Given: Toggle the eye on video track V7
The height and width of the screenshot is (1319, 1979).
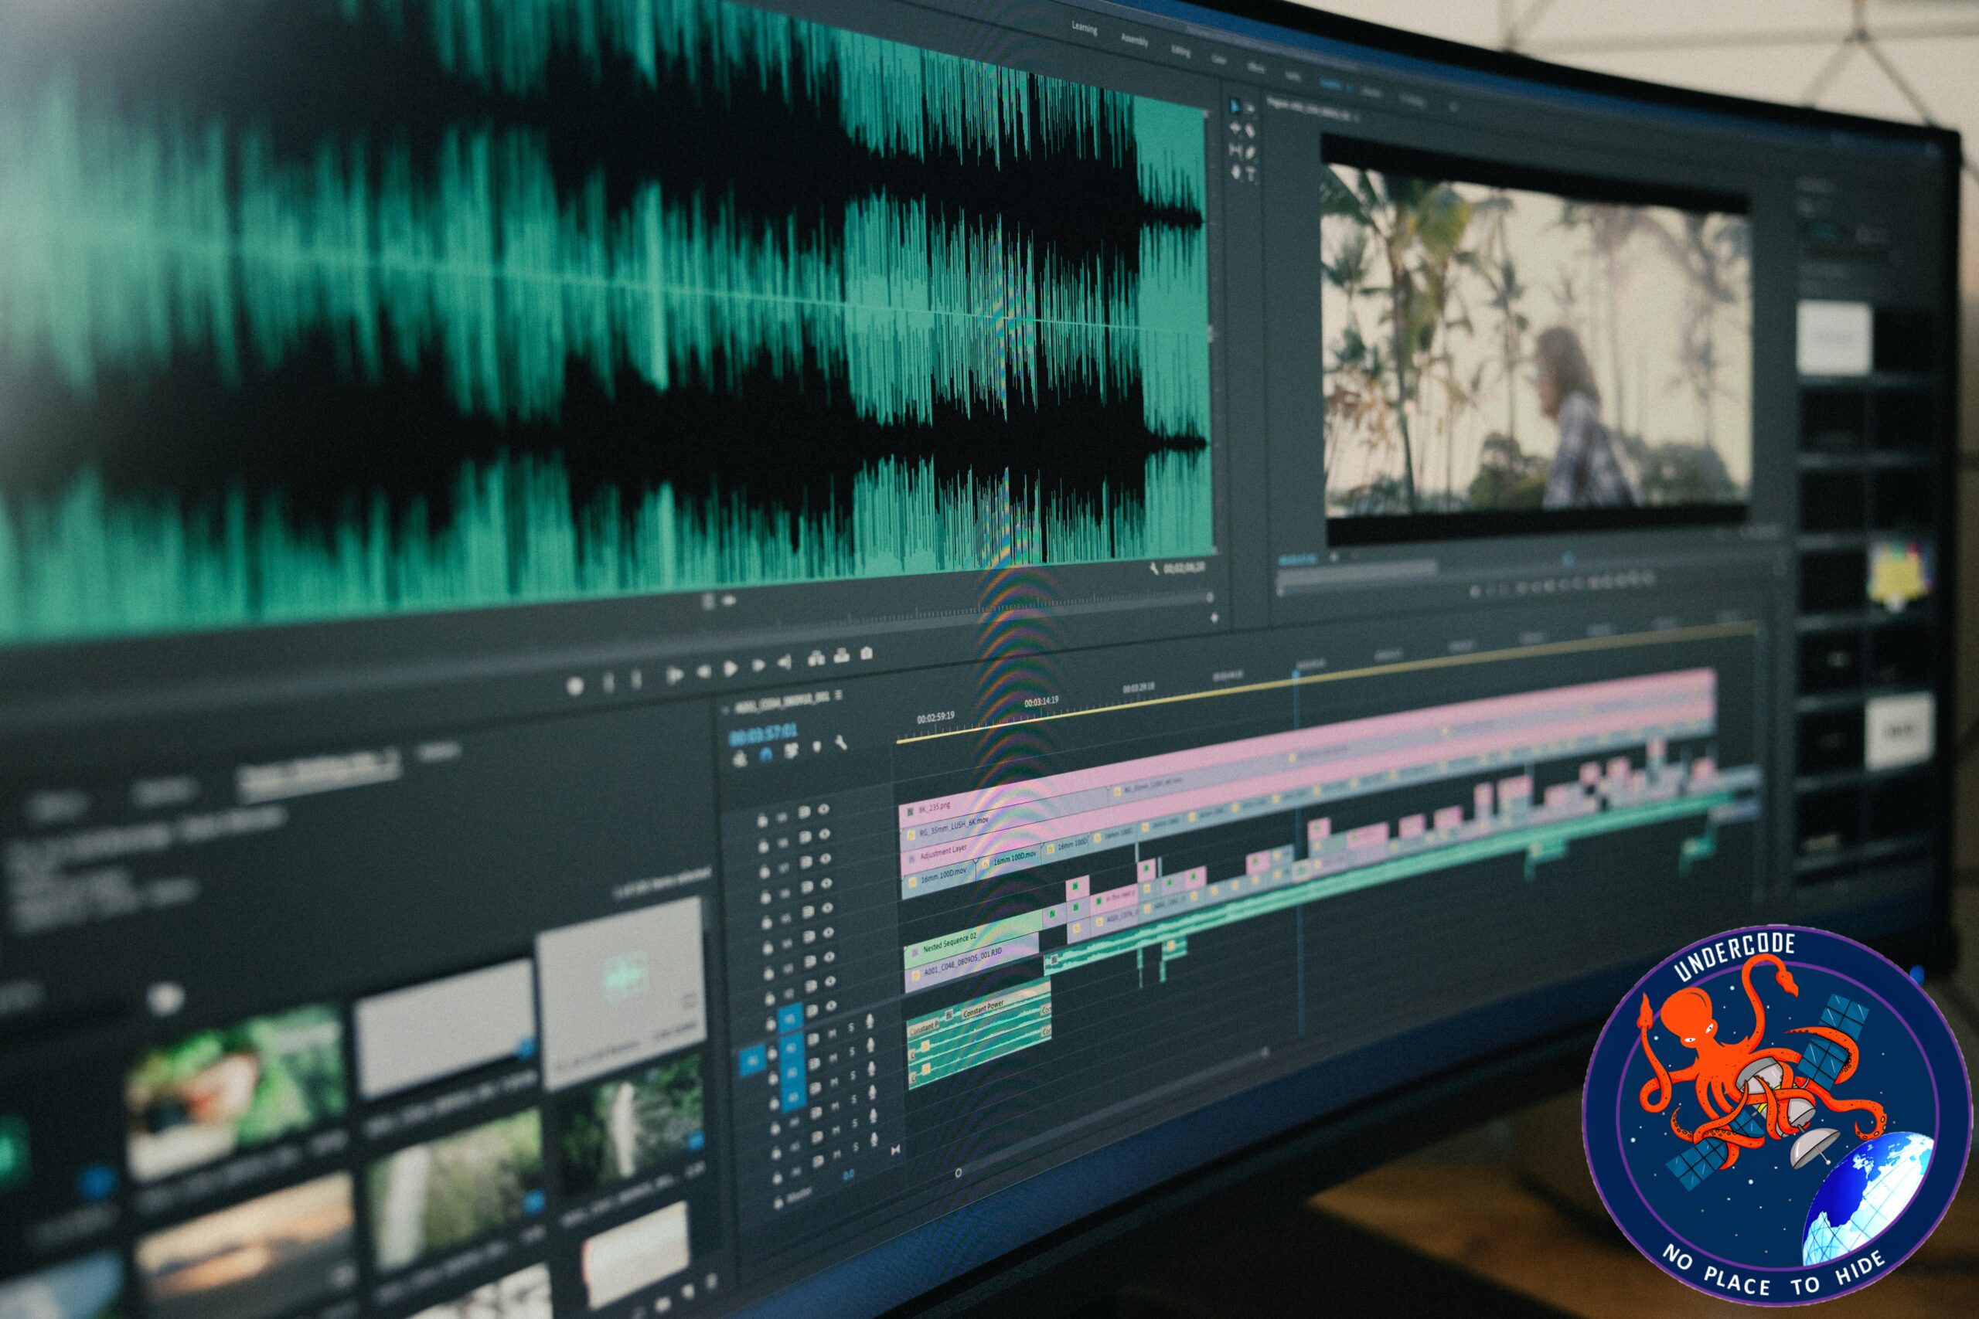Looking at the screenshot, I should (x=827, y=859).
